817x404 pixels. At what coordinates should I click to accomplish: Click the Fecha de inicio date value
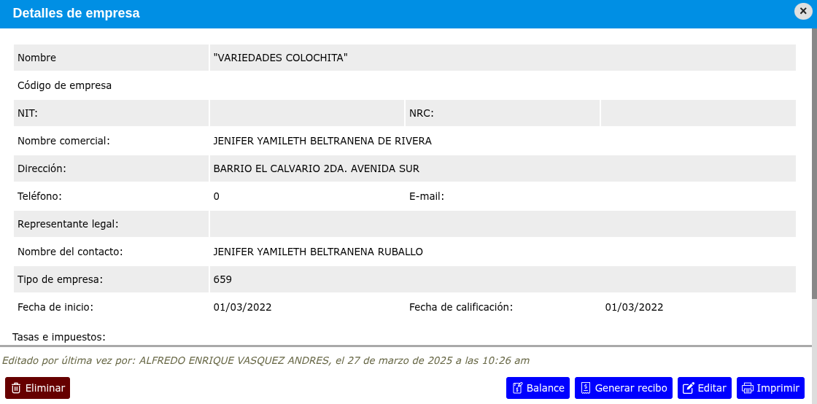[x=242, y=307]
